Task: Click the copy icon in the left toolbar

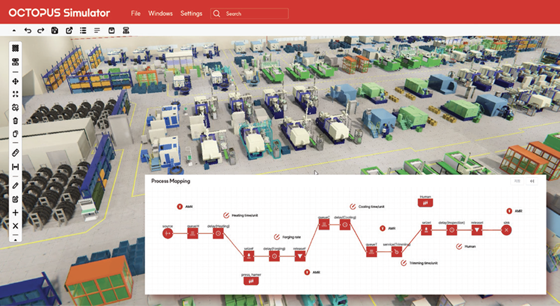Action: 15,134
